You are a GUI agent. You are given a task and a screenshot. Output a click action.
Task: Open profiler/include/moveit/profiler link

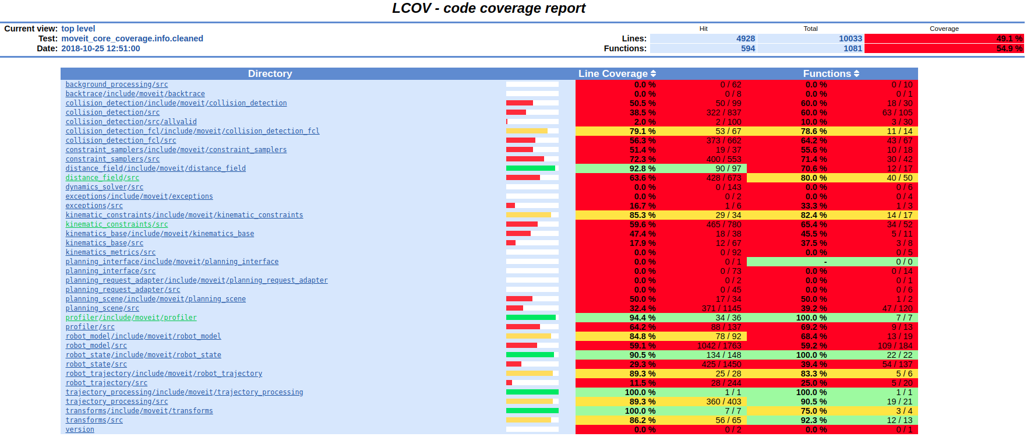(131, 318)
